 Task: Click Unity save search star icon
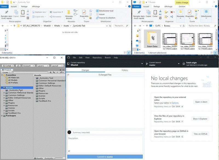pos(57,72)
